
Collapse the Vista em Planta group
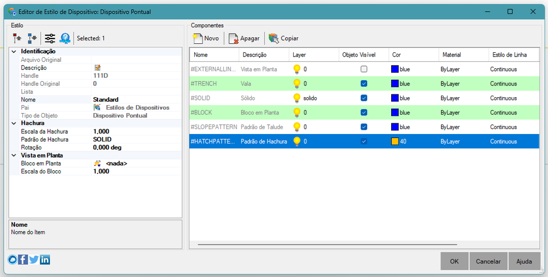click(14, 155)
